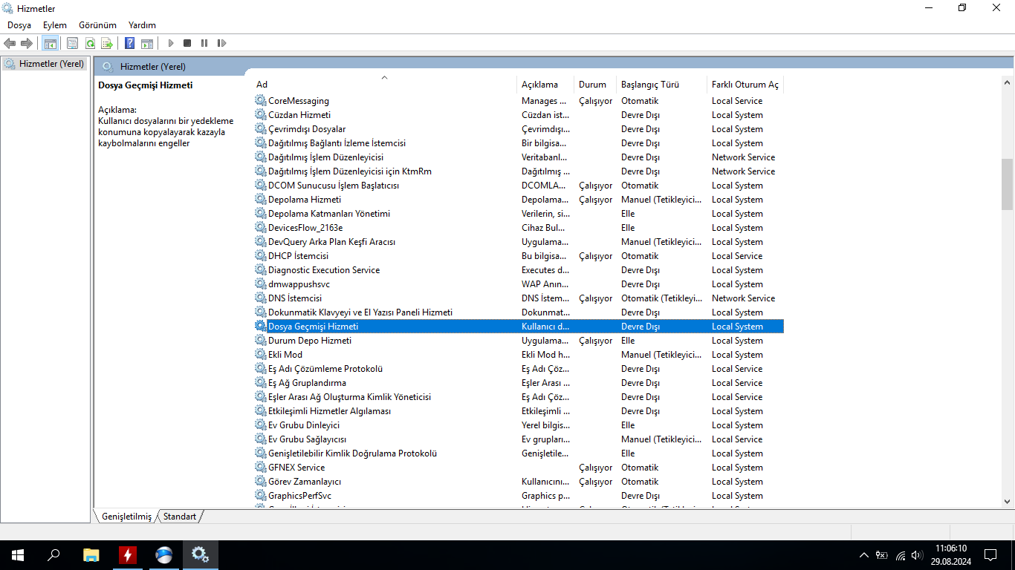Select the Çevrimdışı Dosyalar service row
This screenshot has width=1015, height=570.
[x=519, y=128]
